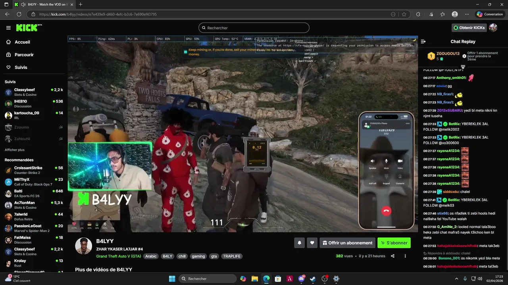
Task: Go to the Kick logo homepage
Action: [x=29, y=28]
